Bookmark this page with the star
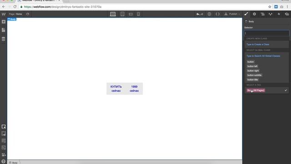This screenshot has height=164, width=291. 270,7
